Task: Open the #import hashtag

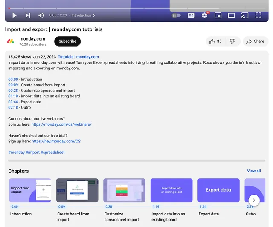Action: click(33, 153)
